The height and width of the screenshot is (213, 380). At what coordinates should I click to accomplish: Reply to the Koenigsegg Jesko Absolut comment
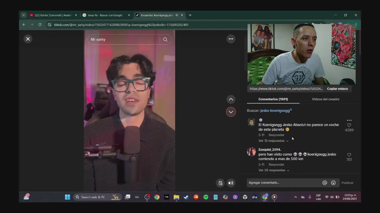pos(276,135)
